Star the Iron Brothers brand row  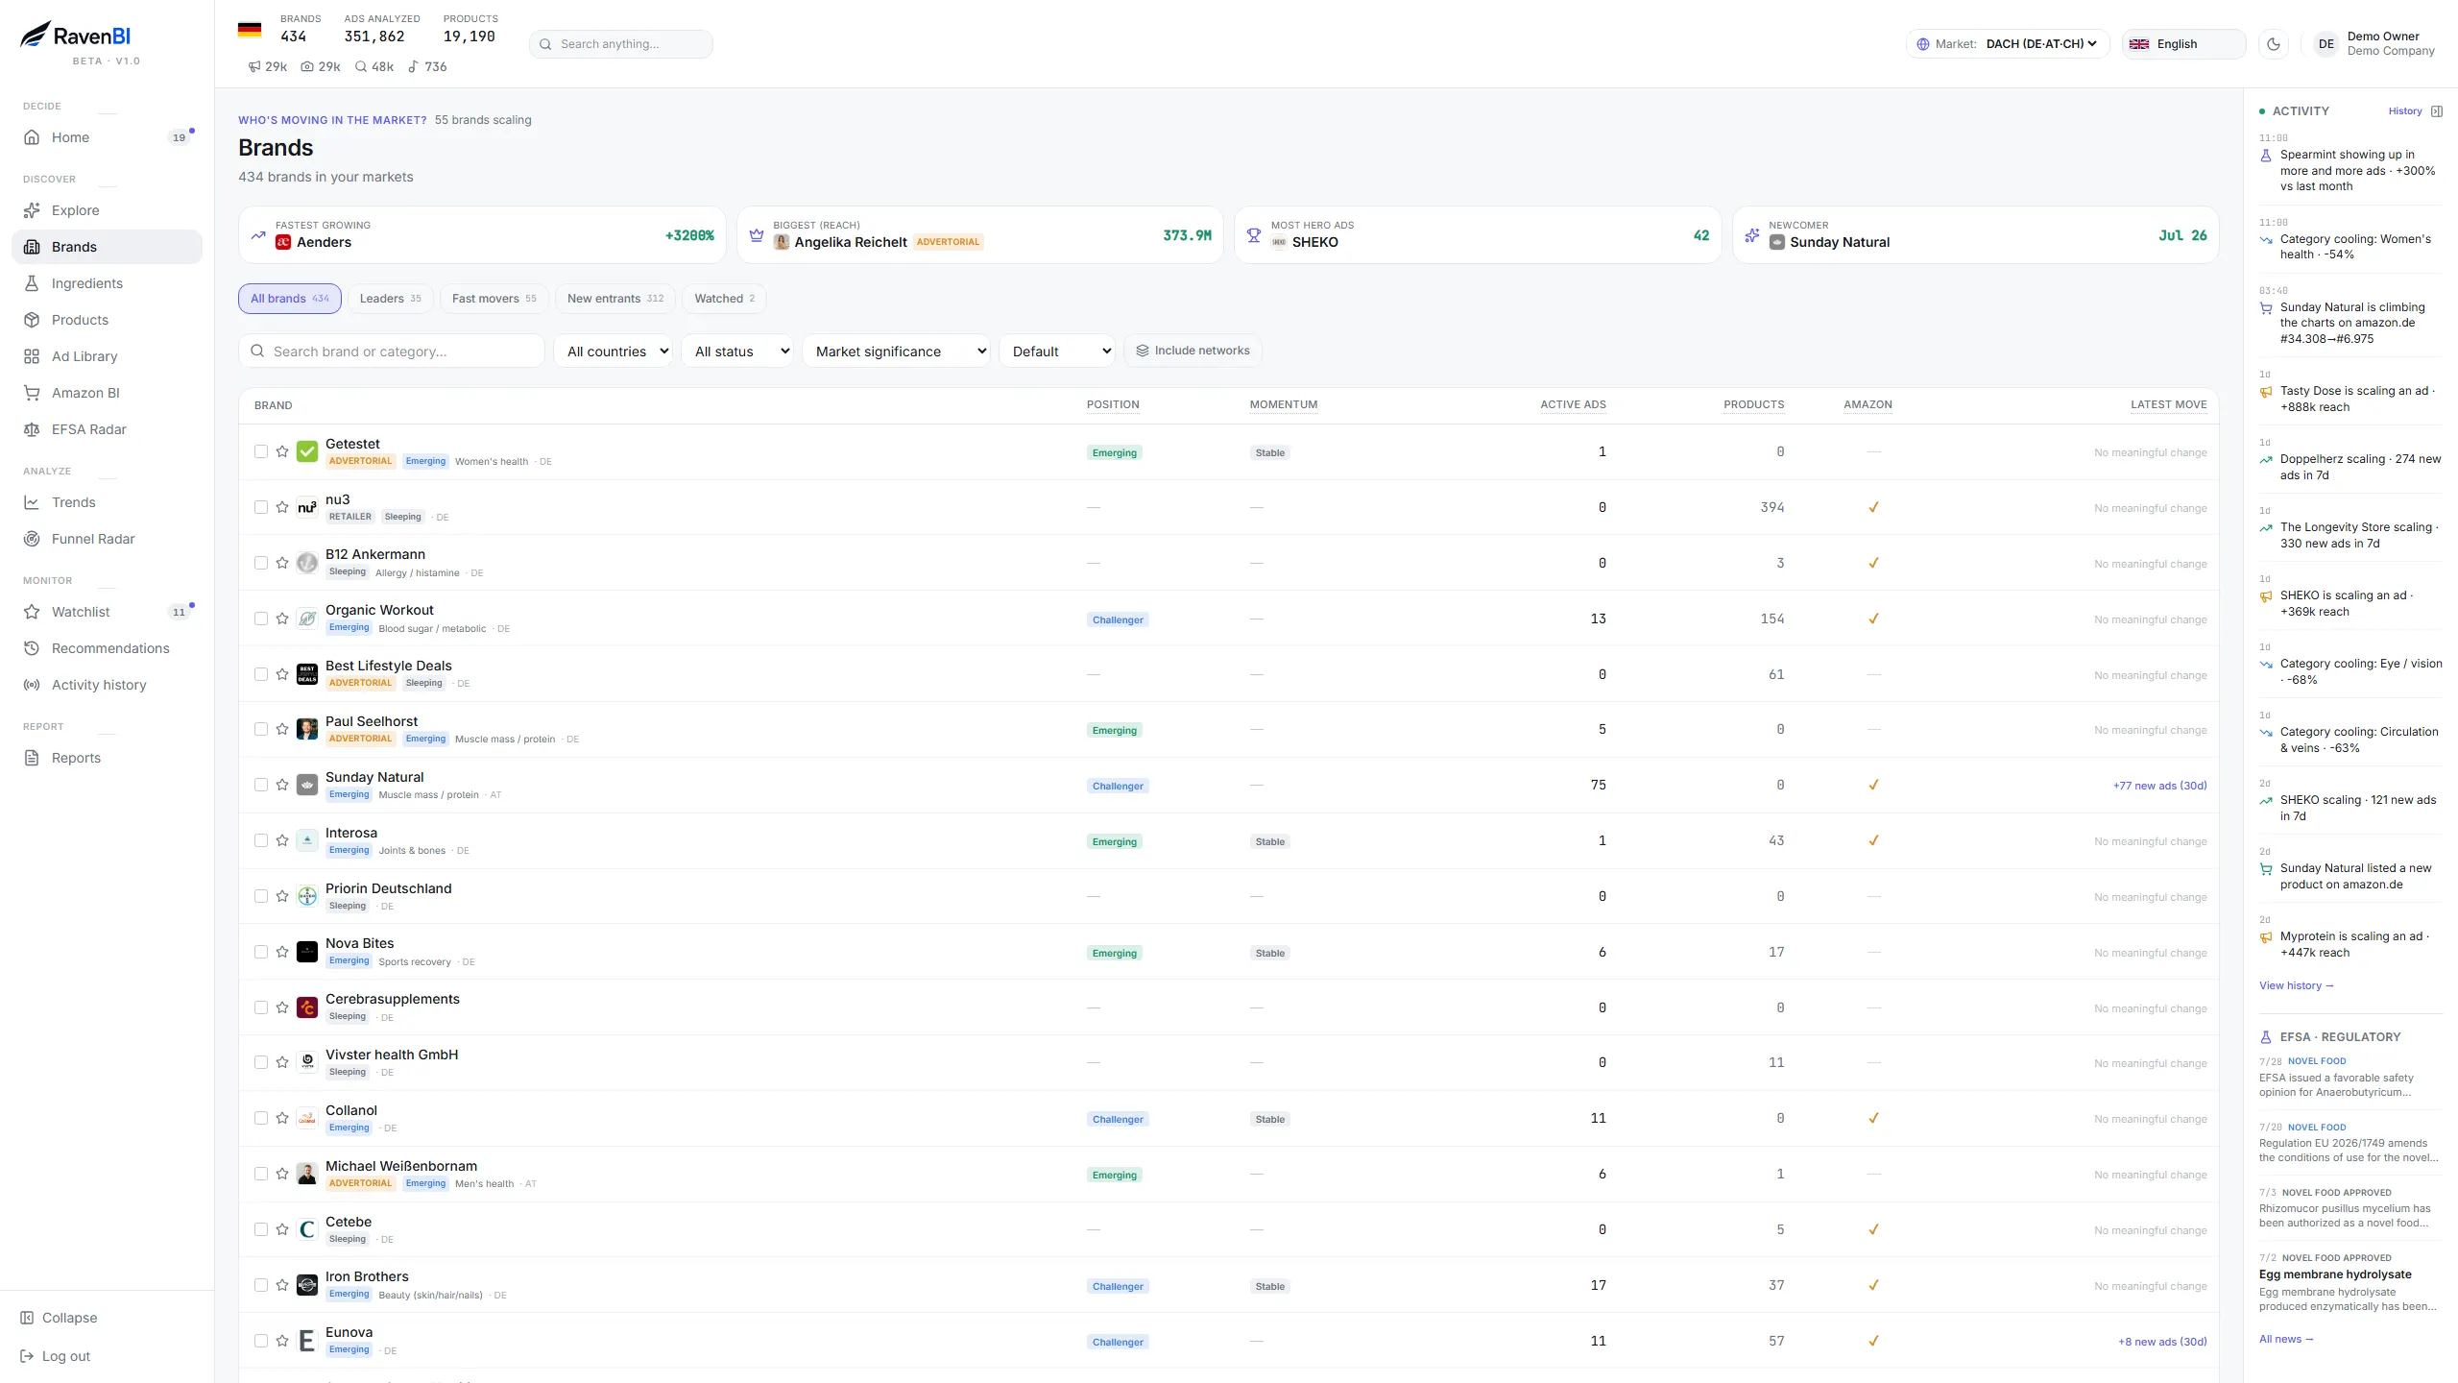coord(282,1285)
